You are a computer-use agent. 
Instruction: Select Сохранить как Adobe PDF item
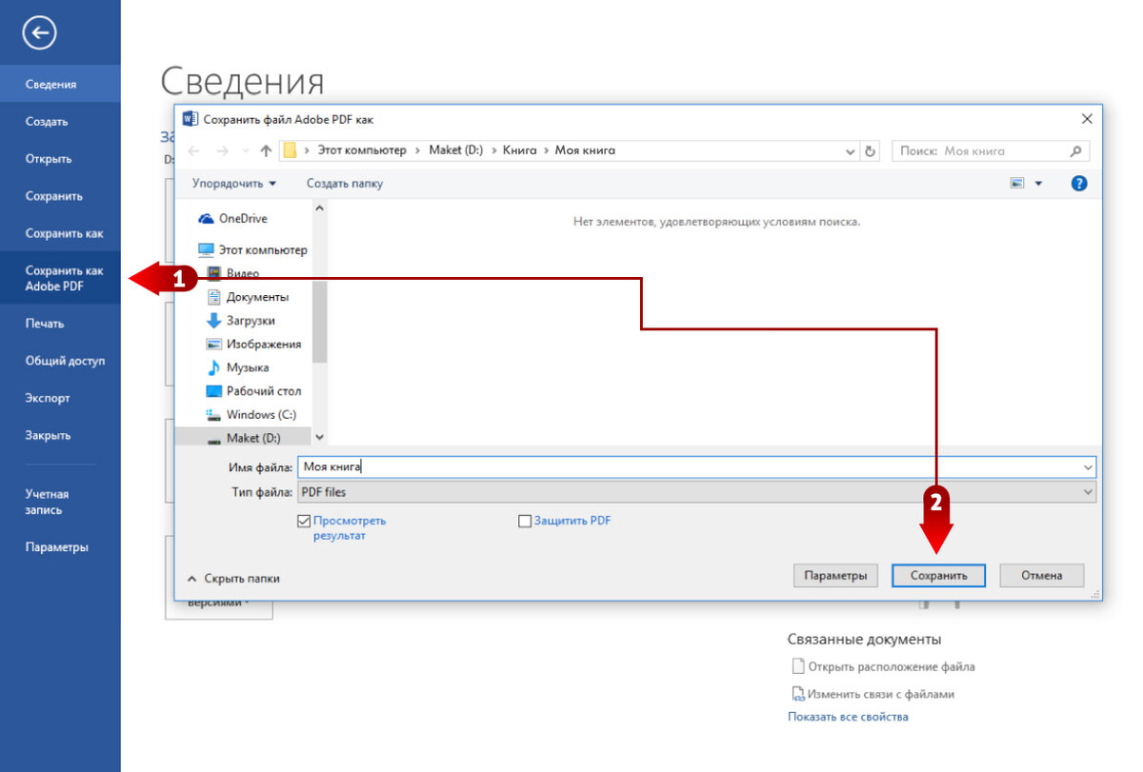click(x=60, y=278)
